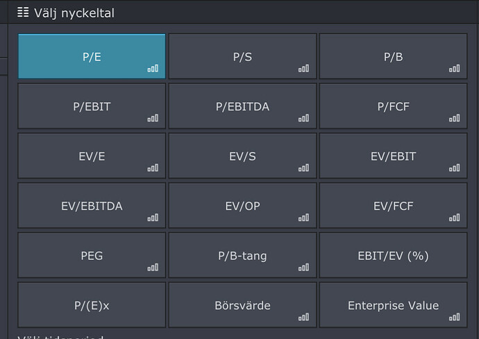Select the P/E key ratio
The width and height of the screenshot is (479, 339).
[91, 56]
